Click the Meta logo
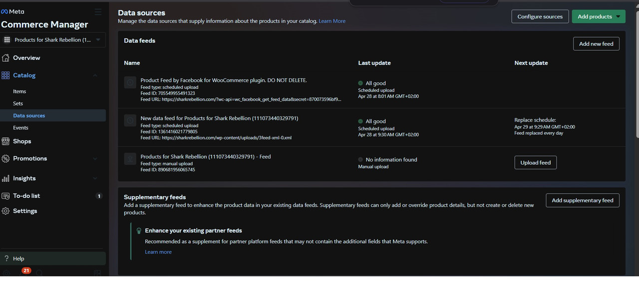The height and width of the screenshot is (290, 639). pyautogui.click(x=13, y=11)
